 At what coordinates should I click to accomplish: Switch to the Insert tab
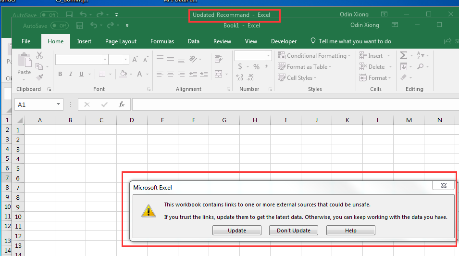84,41
